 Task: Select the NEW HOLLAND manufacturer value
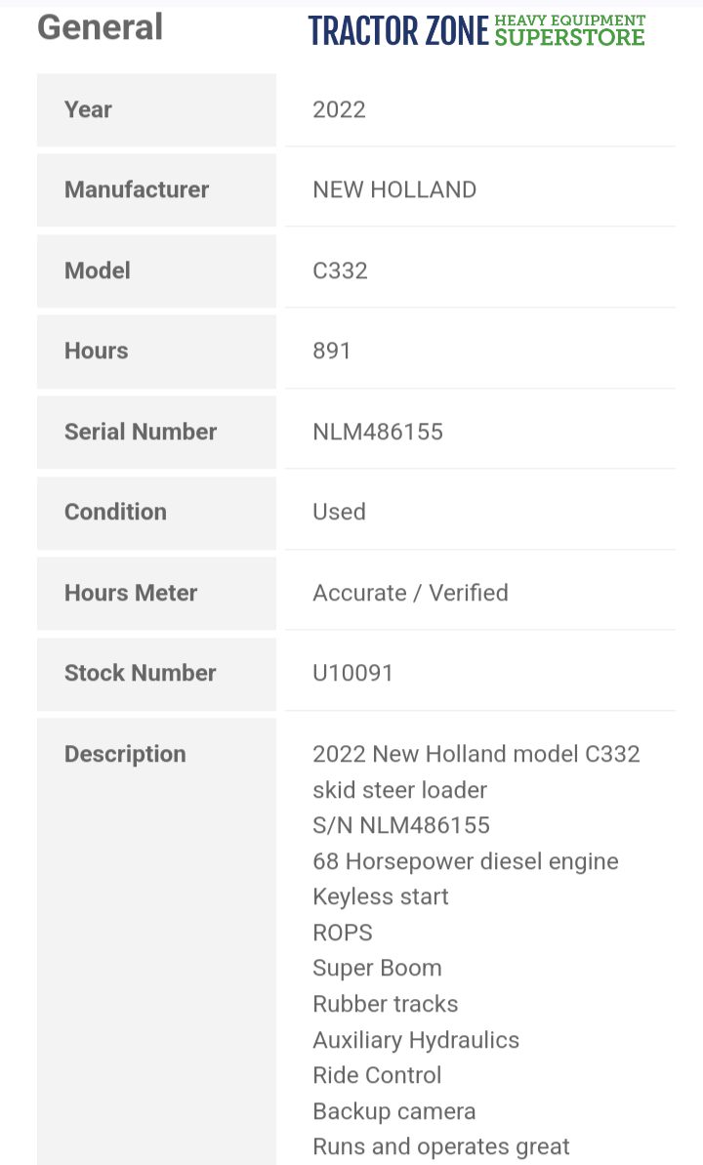[394, 189]
